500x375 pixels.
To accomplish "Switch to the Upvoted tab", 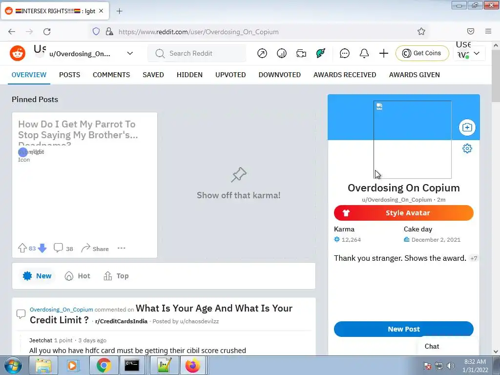I will 230,75.
